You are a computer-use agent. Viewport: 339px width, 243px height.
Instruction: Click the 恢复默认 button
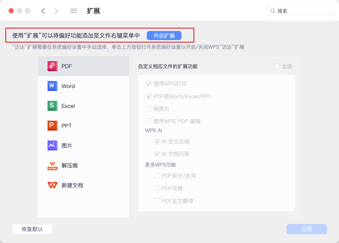tap(32, 229)
